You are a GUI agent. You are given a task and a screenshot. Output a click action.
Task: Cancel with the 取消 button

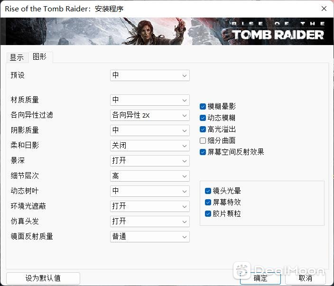click(305, 278)
